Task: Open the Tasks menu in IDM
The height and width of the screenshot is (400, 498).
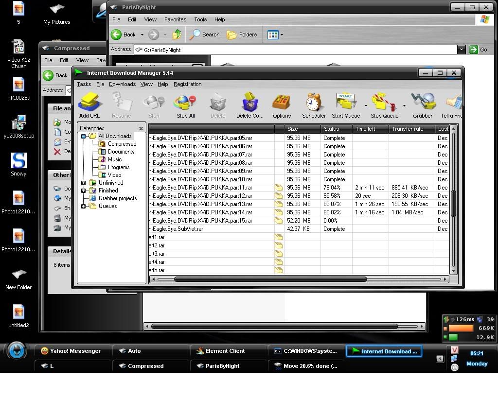Action: [84, 84]
